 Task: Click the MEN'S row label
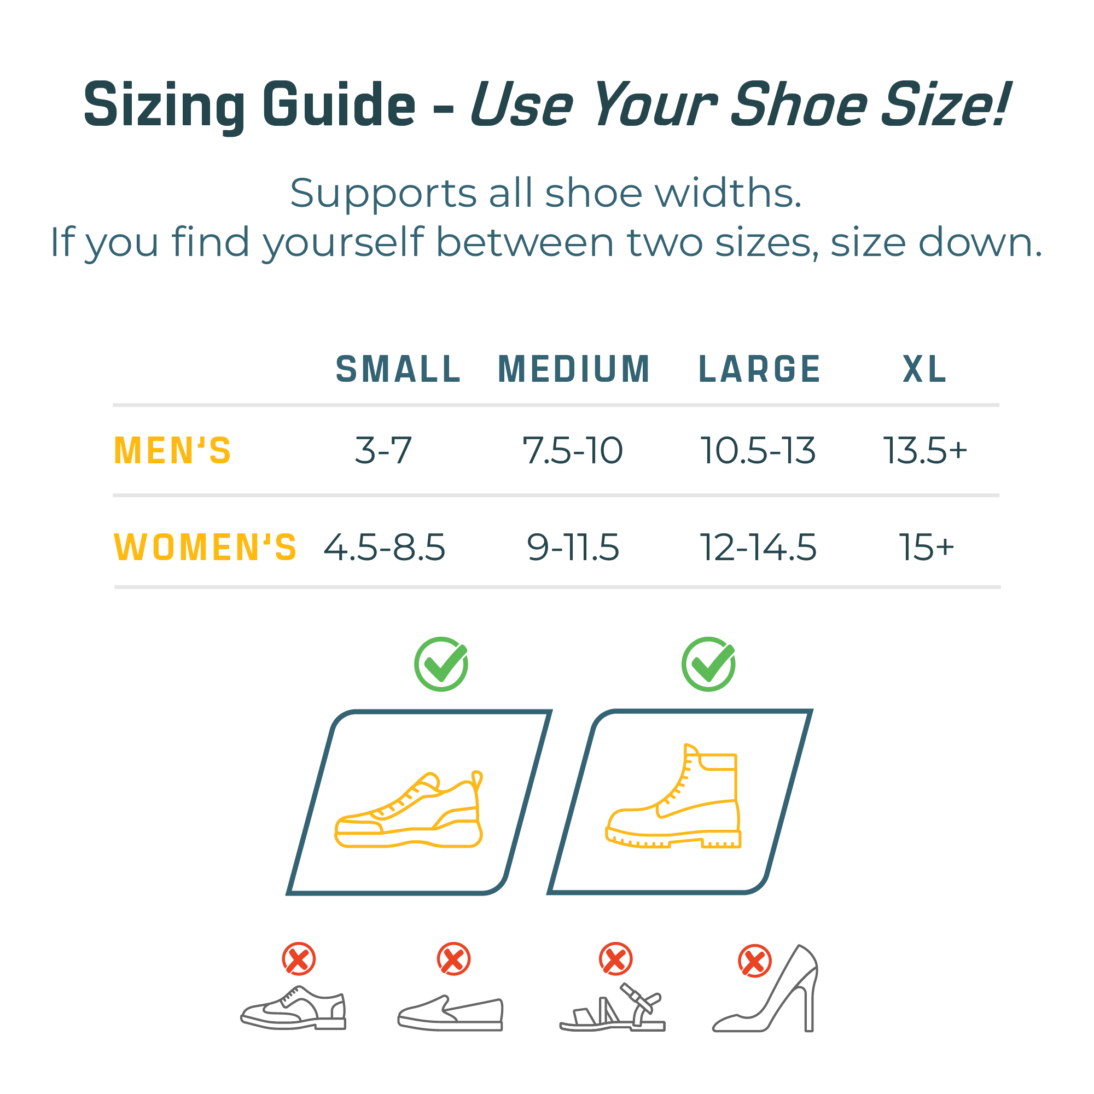pos(173,451)
